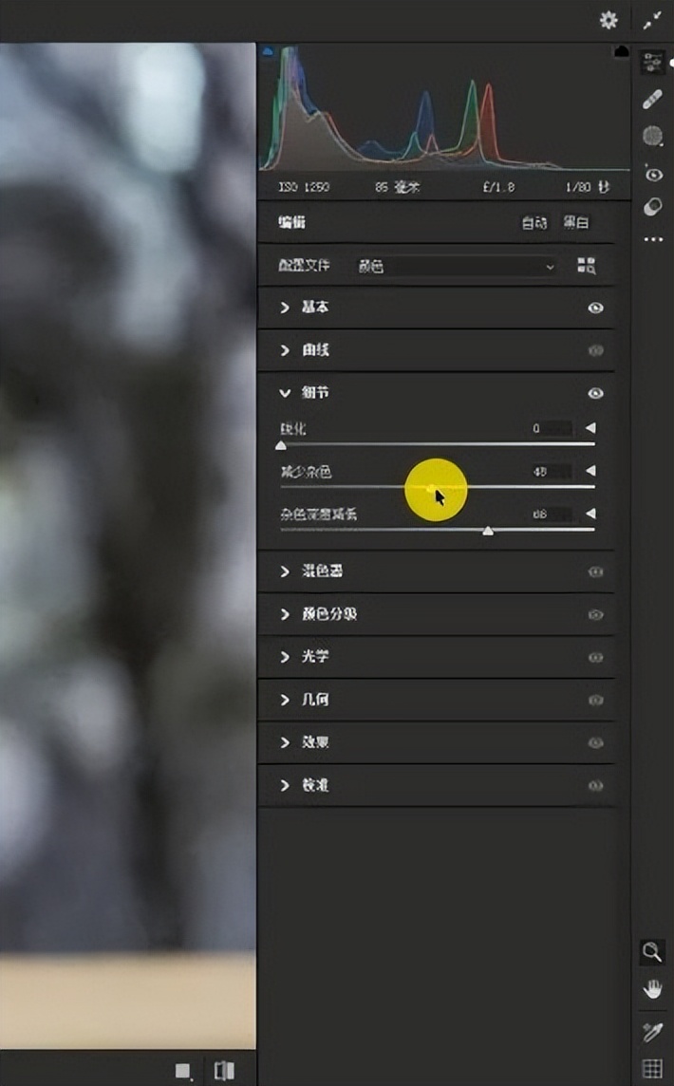Click the 减少杂色 slider track
The width and height of the screenshot is (674, 1086).
point(437,487)
